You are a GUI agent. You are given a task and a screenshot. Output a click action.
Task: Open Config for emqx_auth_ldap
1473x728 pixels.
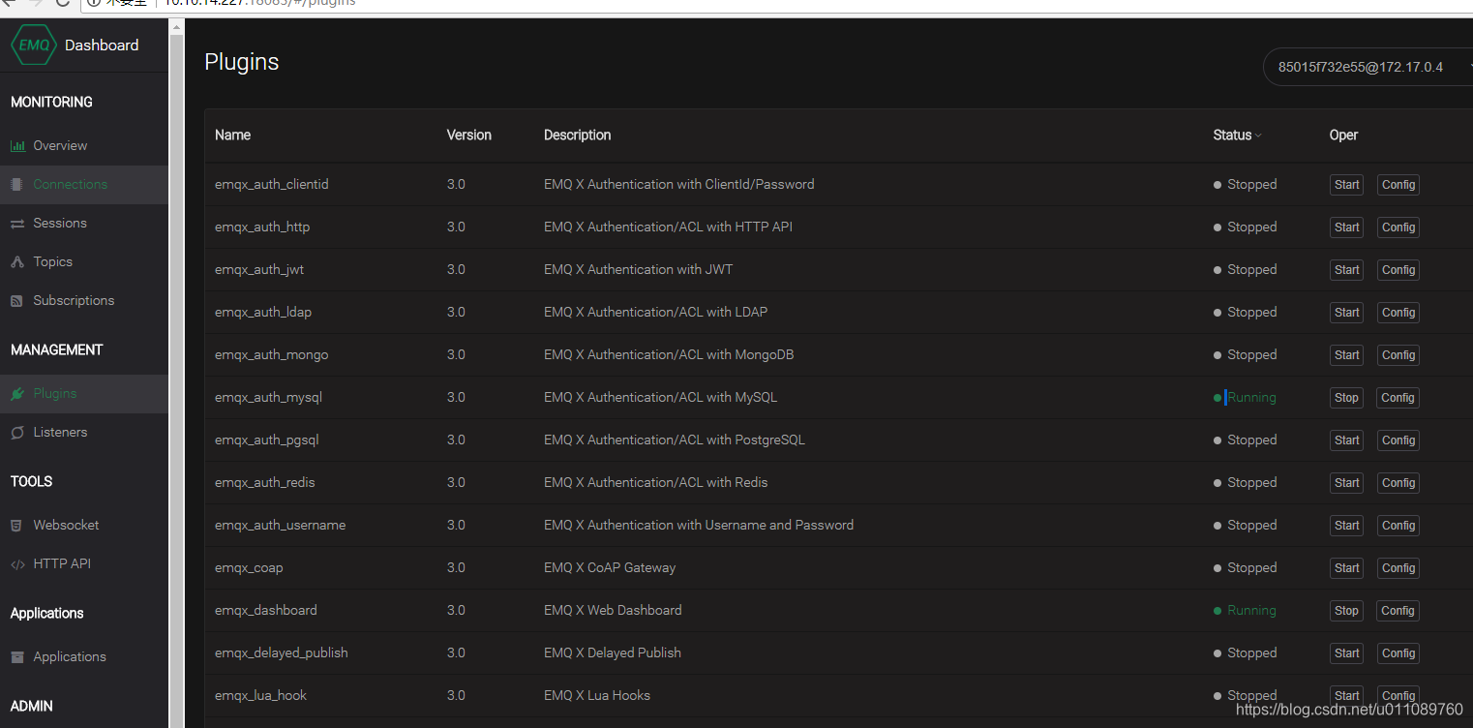coord(1398,313)
